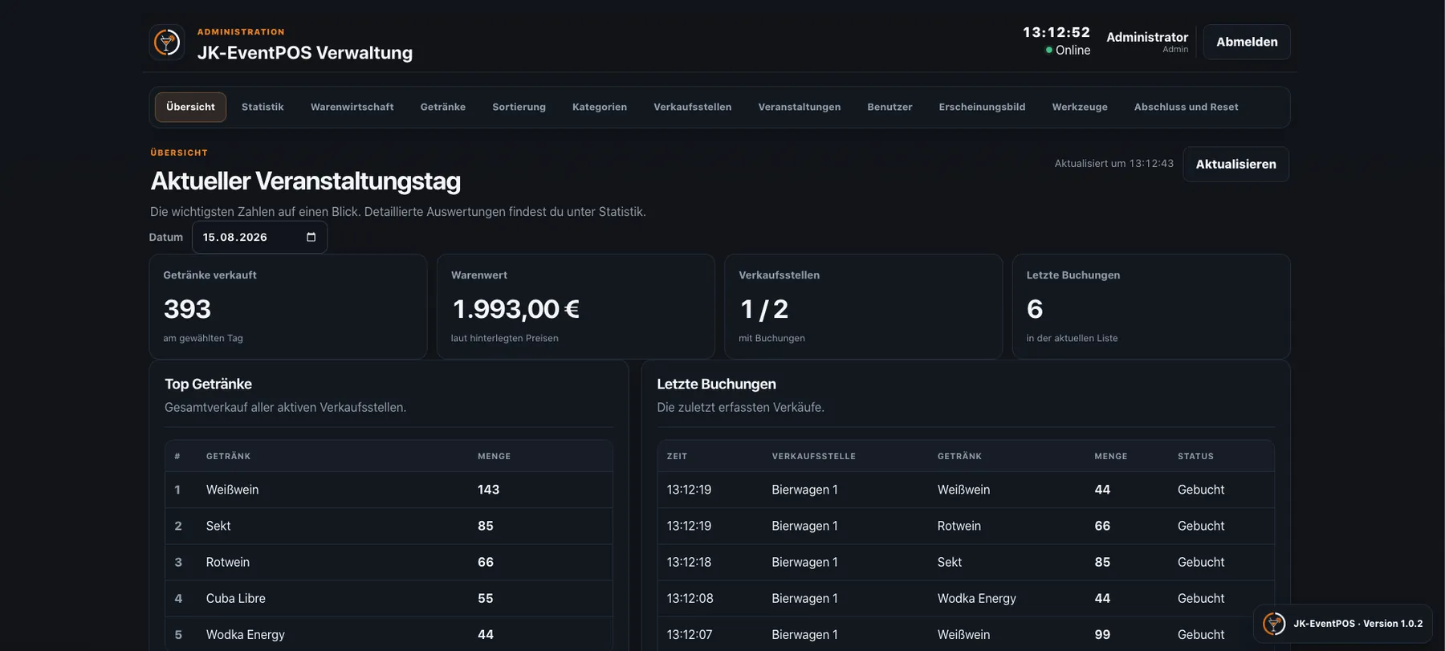Click quantity 99 in Letzte Buchungen

(1102, 634)
